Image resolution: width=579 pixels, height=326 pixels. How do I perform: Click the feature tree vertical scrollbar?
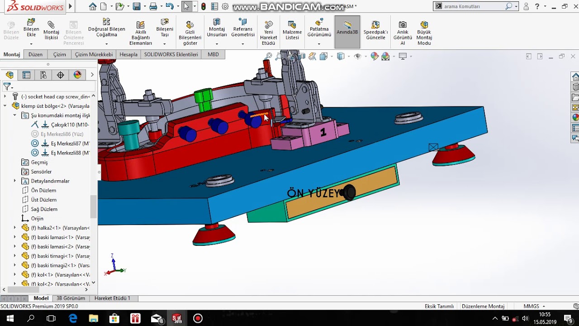[94, 206]
